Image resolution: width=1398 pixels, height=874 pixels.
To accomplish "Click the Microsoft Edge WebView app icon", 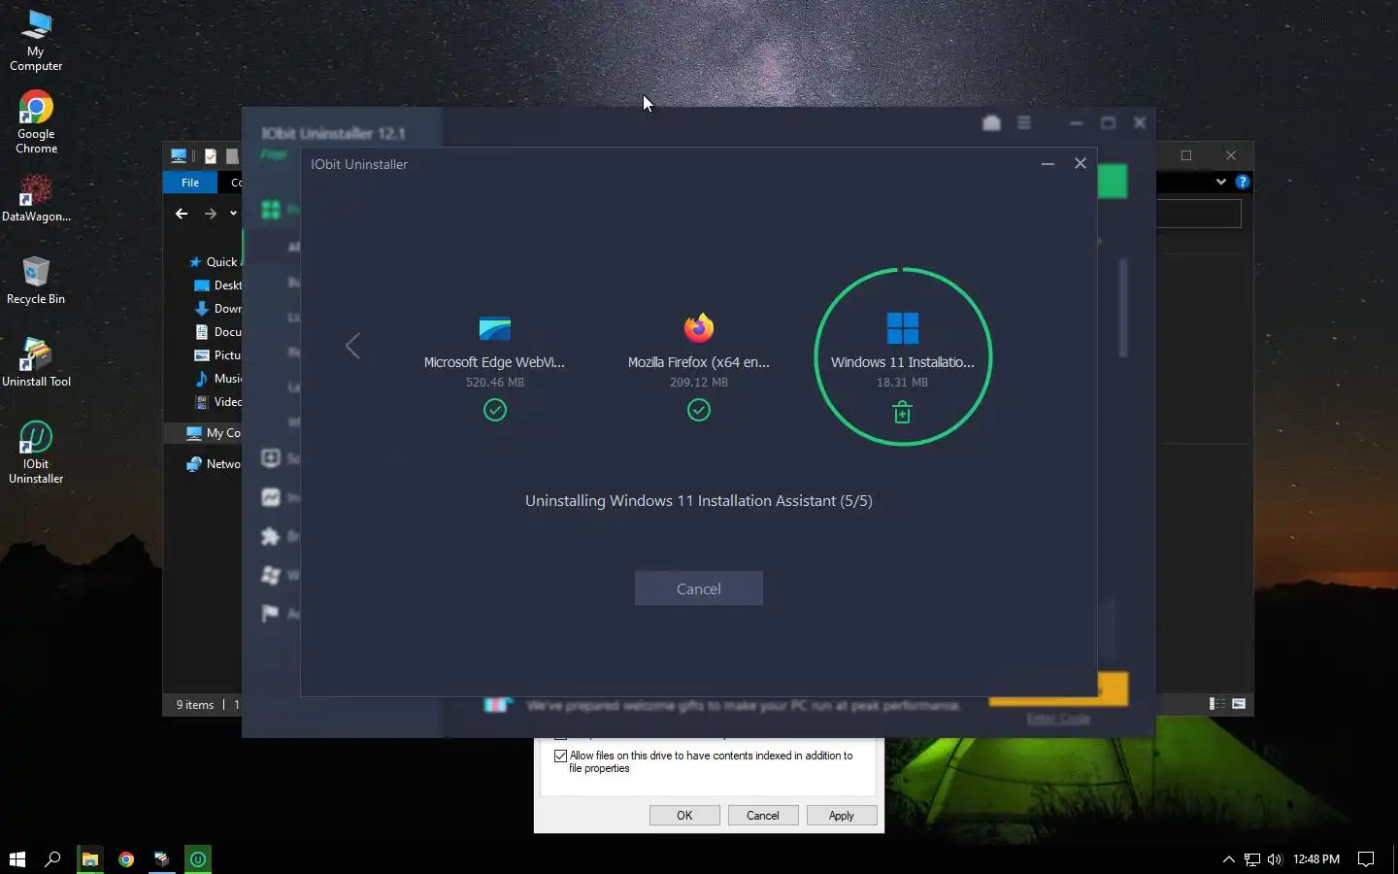I will tap(494, 328).
